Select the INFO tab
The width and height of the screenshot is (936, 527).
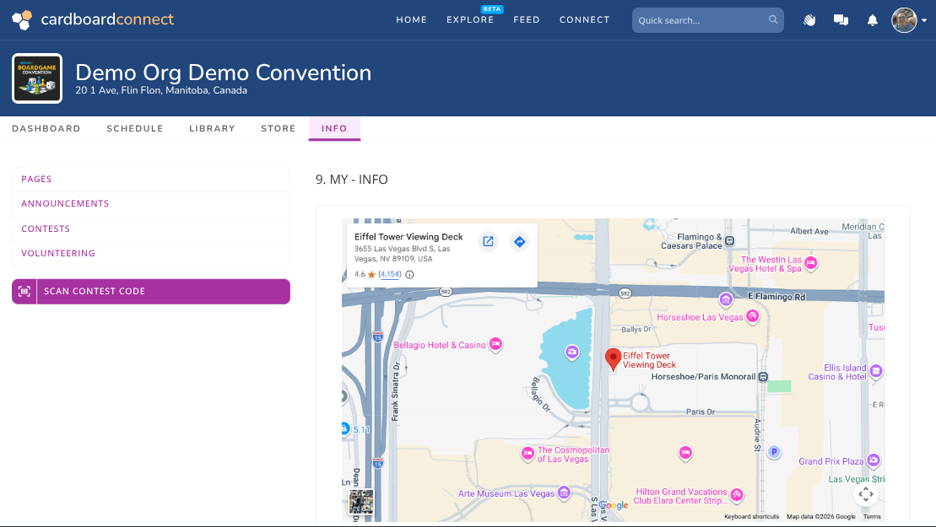click(x=334, y=128)
